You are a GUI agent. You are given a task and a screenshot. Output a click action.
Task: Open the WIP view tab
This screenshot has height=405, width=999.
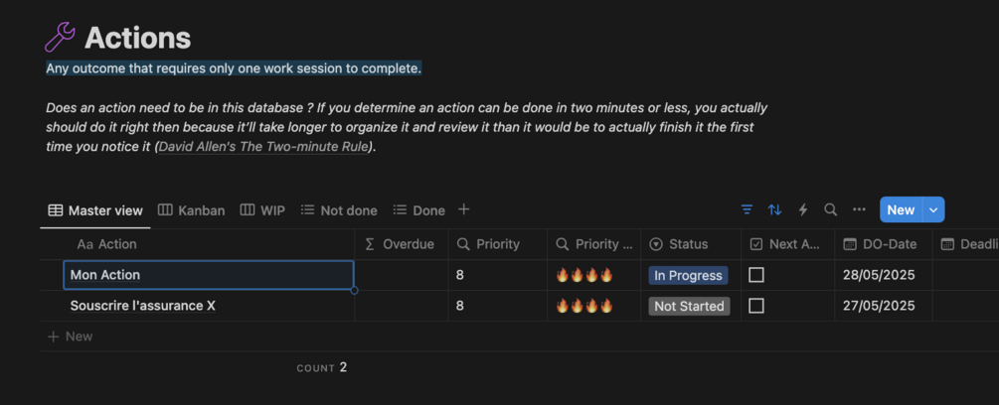pos(262,210)
